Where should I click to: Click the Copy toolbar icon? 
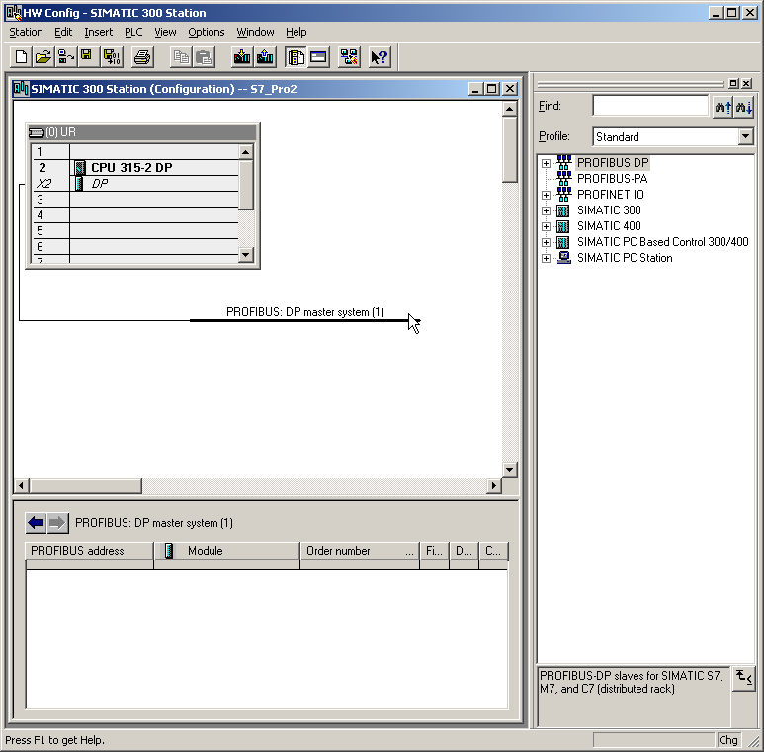[181, 57]
